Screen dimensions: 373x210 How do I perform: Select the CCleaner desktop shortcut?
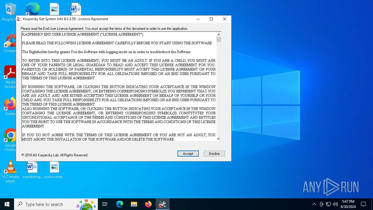[10, 44]
